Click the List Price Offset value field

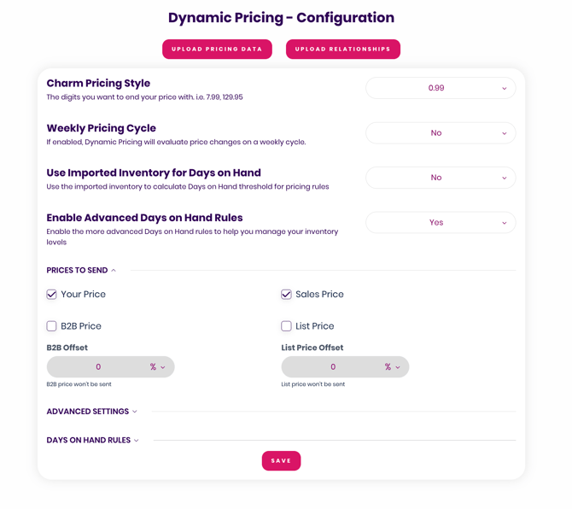click(332, 367)
